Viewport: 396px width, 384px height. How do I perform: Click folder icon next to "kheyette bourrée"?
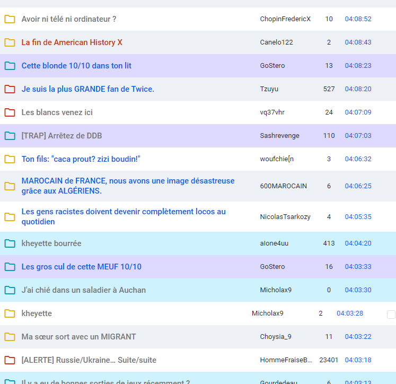(10, 244)
